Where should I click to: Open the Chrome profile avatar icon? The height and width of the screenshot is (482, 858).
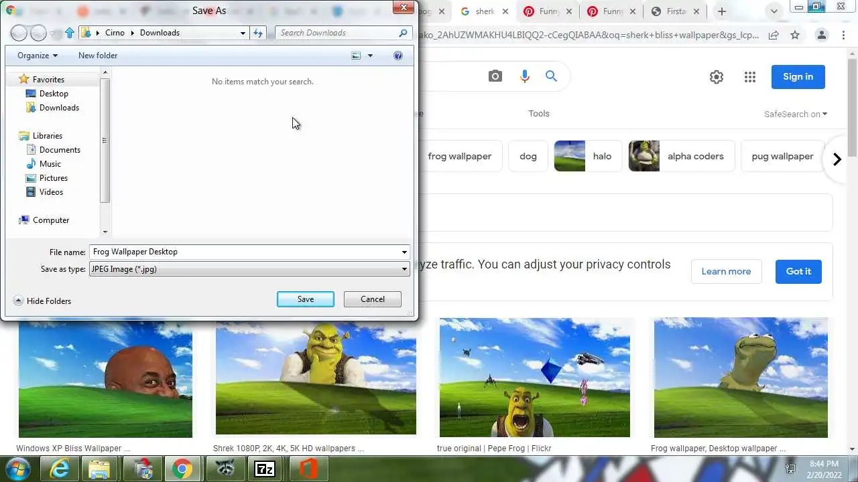[x=822, y=35]
